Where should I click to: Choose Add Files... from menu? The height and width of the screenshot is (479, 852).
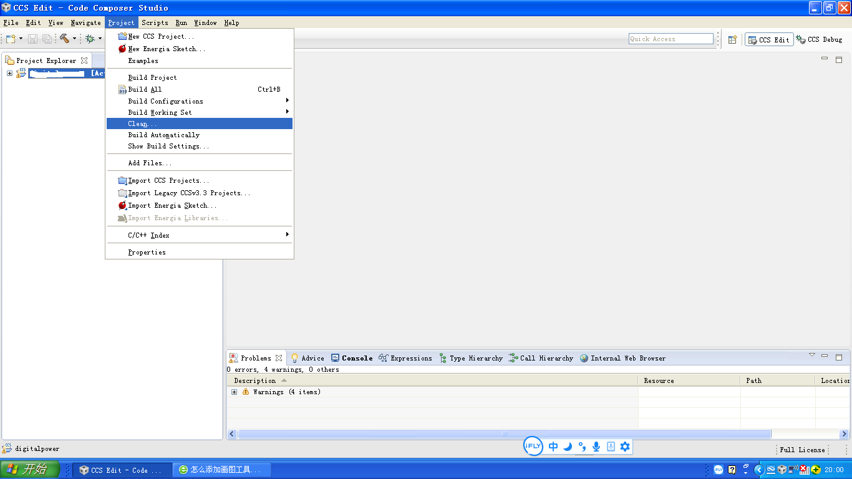[x=200, y=163]
